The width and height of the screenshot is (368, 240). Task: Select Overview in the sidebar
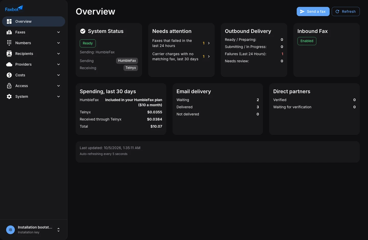33,21
